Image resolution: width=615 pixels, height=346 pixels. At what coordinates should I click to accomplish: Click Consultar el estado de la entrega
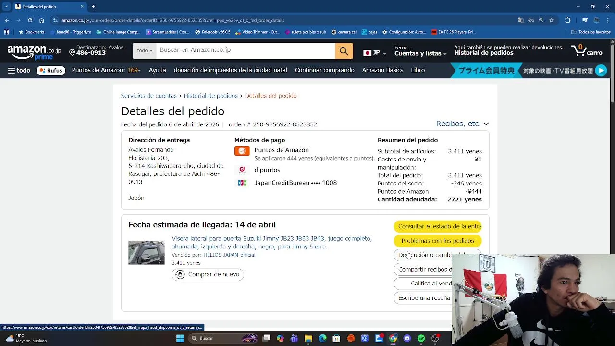coord(437,226)
